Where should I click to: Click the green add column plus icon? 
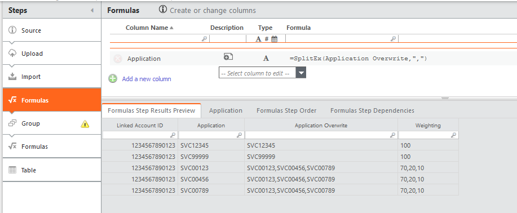(x=113, y=78)
